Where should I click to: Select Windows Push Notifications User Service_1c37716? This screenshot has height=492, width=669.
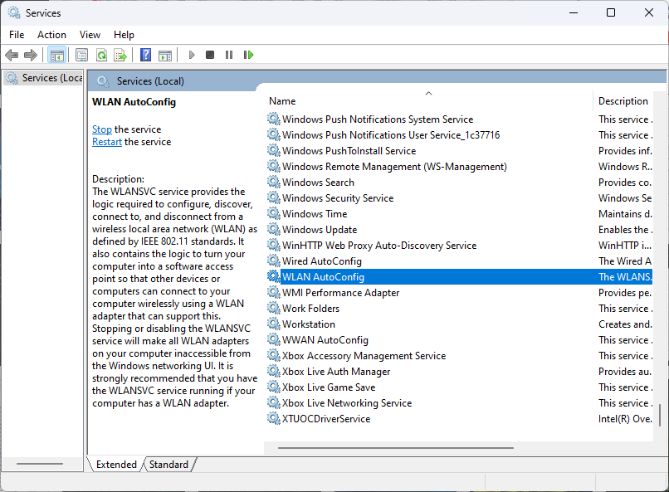point(391,135)
